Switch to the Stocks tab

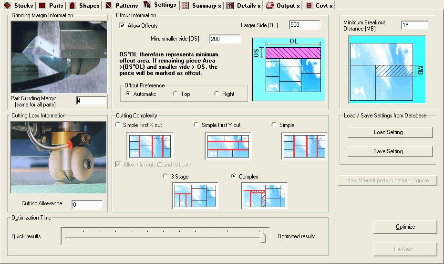tap(19, 6)
